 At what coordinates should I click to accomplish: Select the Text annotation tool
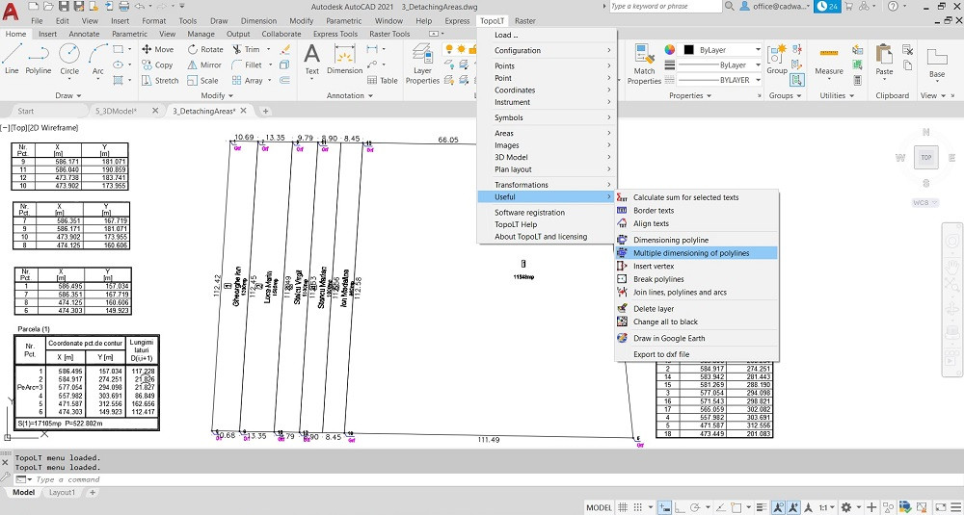point(312,60)
